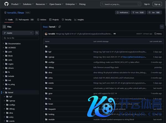Viewport: 166px width, 123px height.
Task: Open the commit History link
Action: 158,34
